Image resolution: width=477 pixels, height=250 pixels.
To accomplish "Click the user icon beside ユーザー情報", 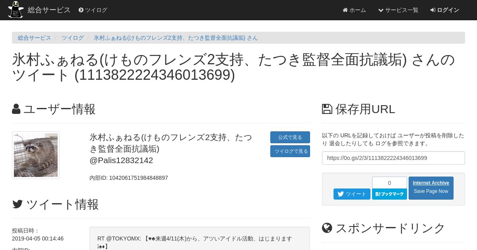I will point(16,109).
